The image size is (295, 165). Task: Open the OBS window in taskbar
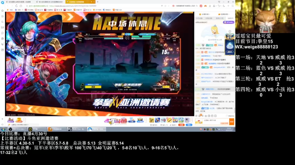click(17, 129)
